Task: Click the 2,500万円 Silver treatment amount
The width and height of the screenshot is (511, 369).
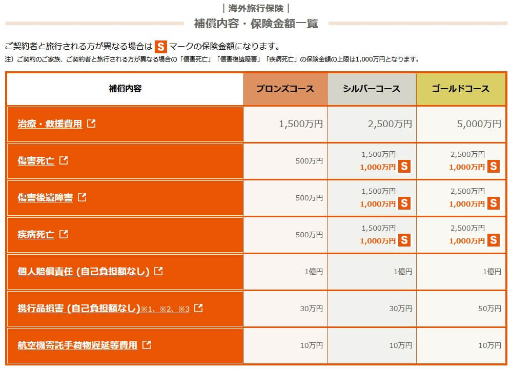Action: coord(390,124)
